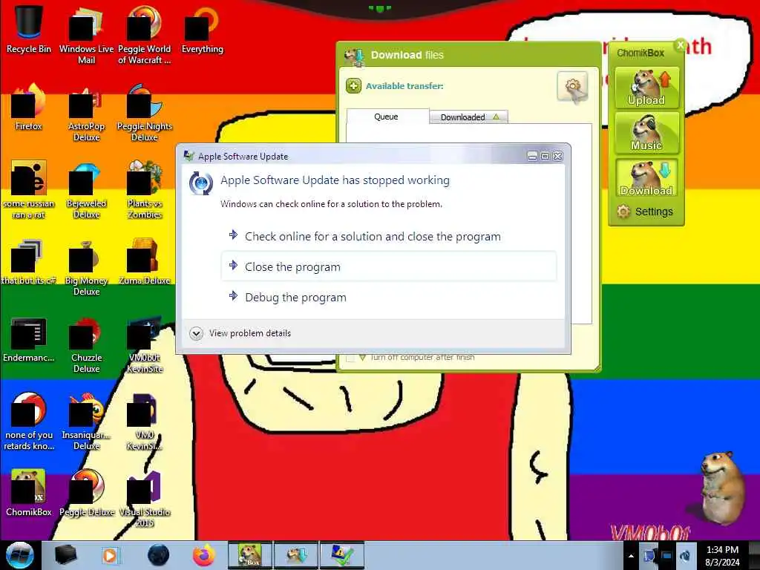The image size is (760, 570).
Task: Launch Firefox from the desktop
Action: [29, 107]
